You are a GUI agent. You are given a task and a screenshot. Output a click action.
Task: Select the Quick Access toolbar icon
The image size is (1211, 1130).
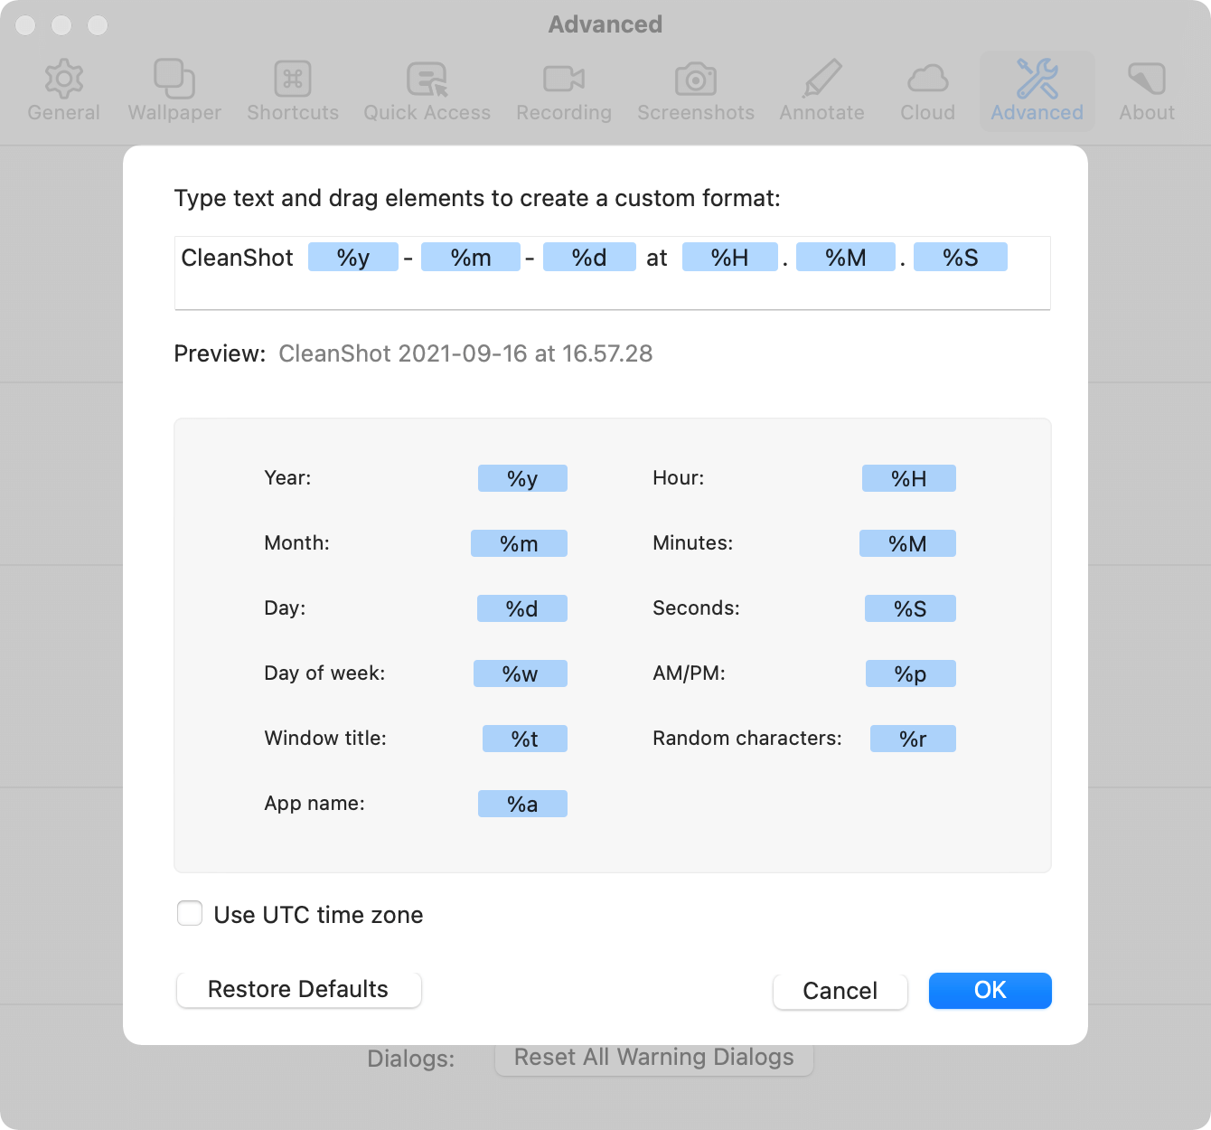(427, 80)
